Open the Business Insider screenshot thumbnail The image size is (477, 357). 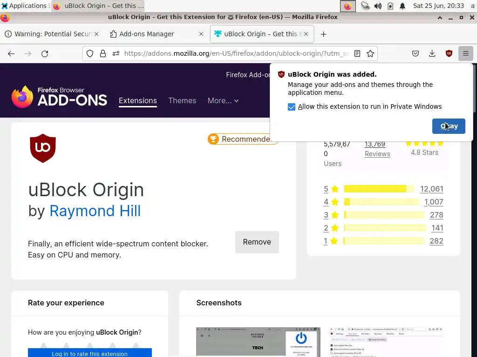[258, 342]
